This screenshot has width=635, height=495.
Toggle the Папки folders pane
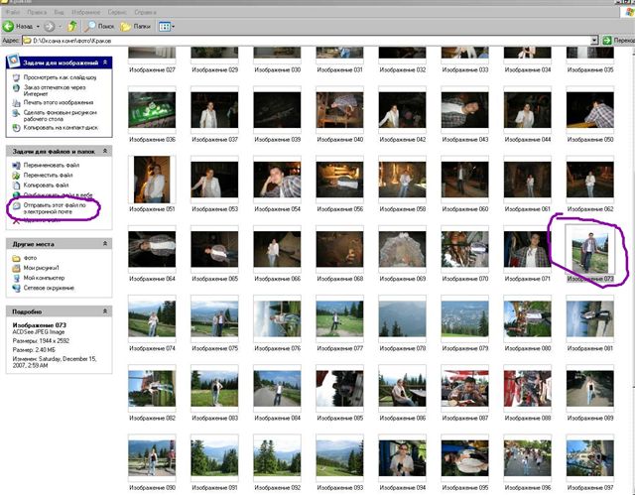pos(135,27)
